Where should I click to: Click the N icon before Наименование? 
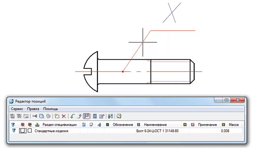[x=138, y=125]
